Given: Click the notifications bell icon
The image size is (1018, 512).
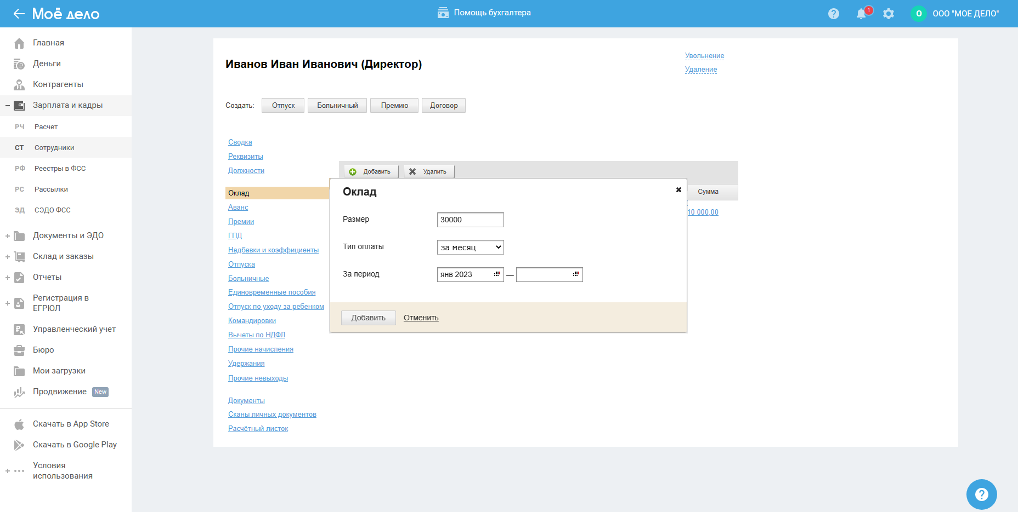Looking at the screenshot, I should click(861, 14).
